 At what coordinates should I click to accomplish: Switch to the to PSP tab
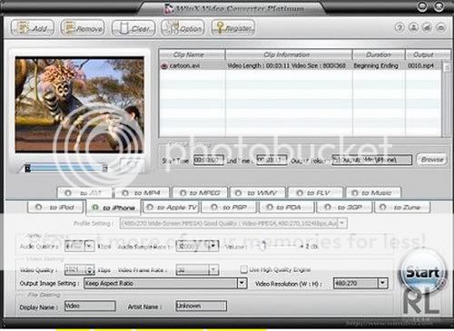click(x=229, y=208)
